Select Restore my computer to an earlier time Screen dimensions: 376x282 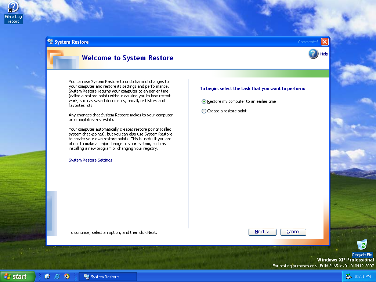[239, 101]
